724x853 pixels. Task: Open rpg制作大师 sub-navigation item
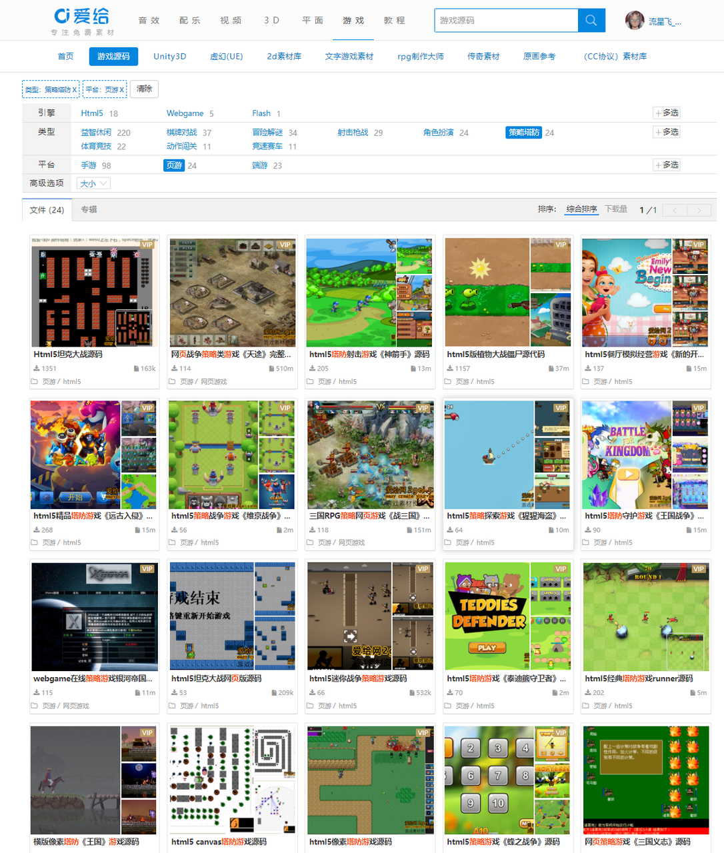(x=421, y=57)
